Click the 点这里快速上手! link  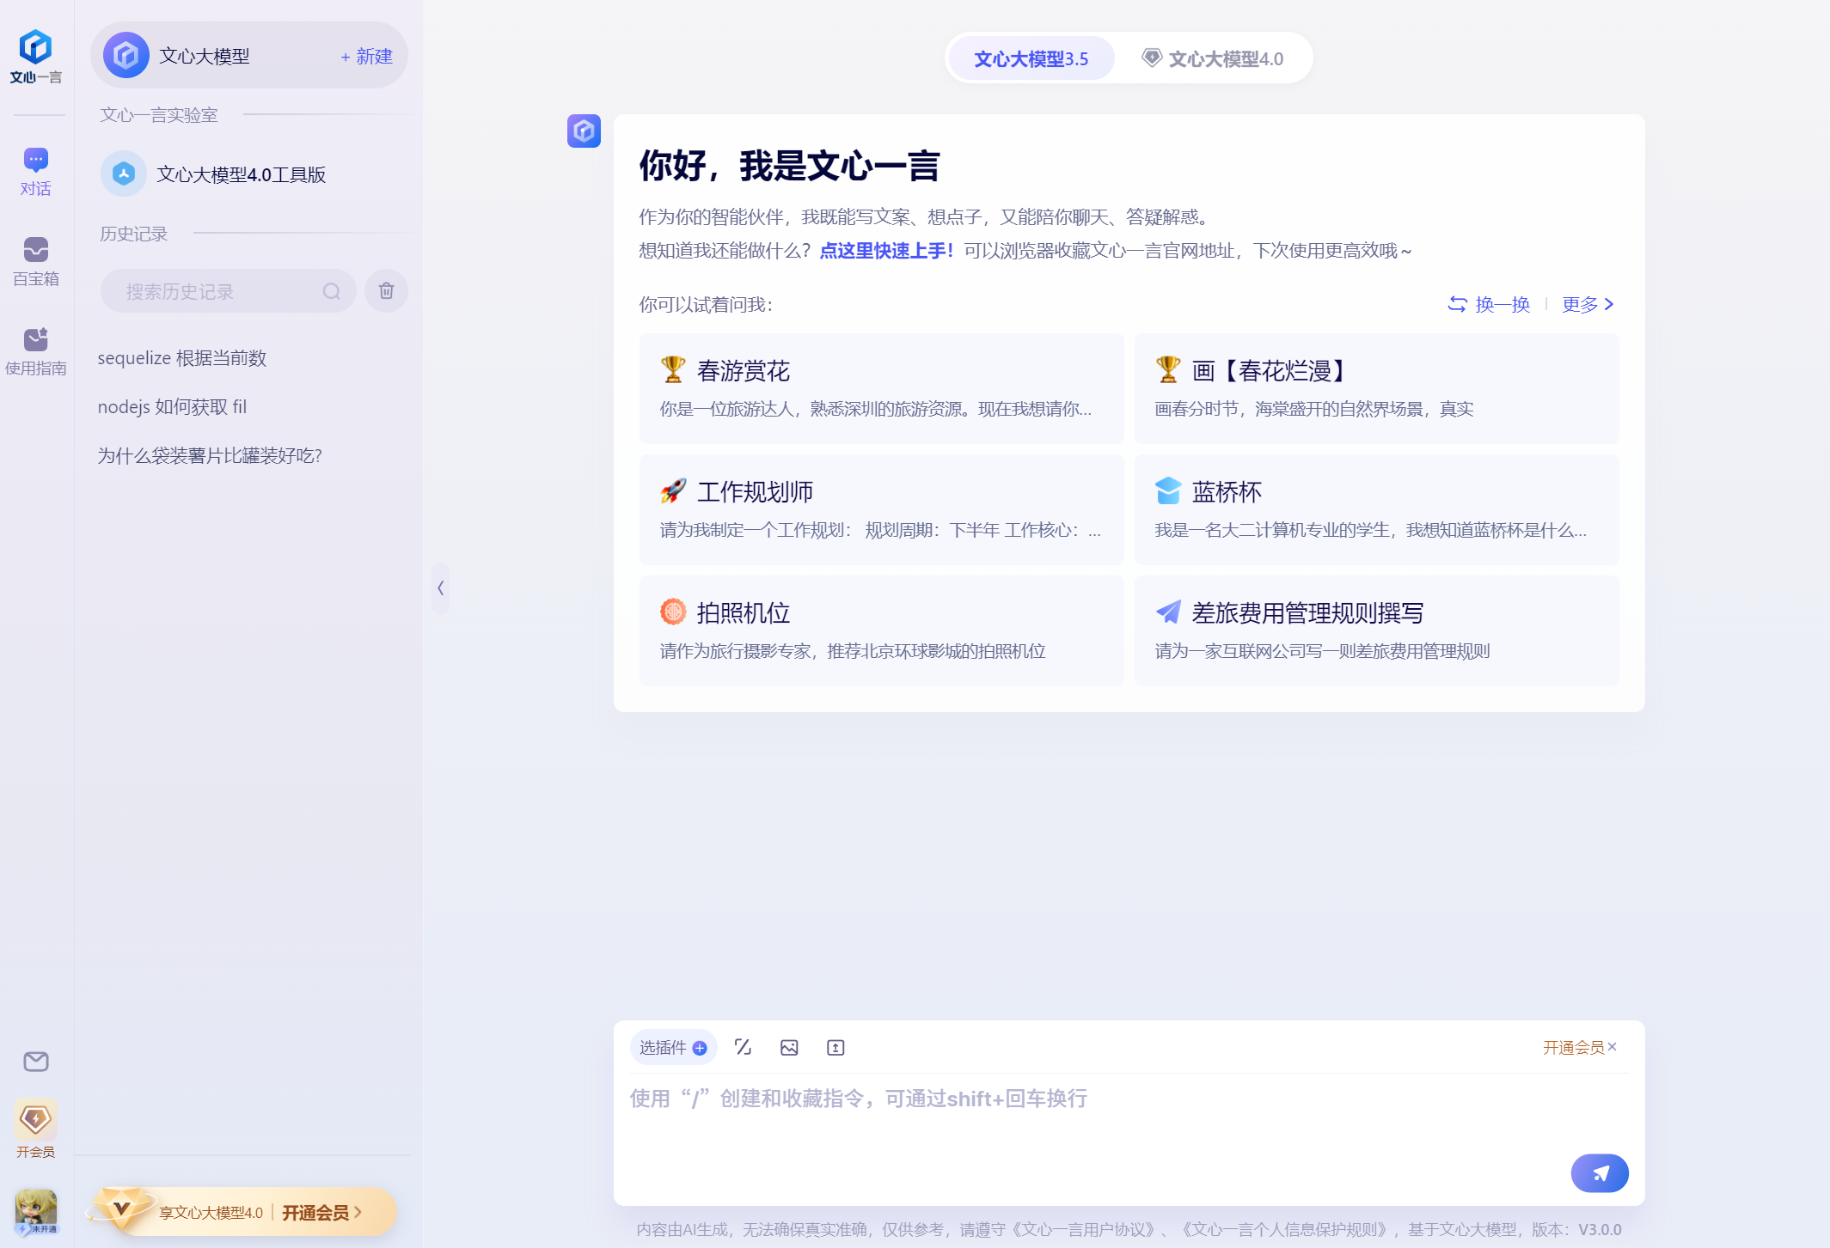886,251
